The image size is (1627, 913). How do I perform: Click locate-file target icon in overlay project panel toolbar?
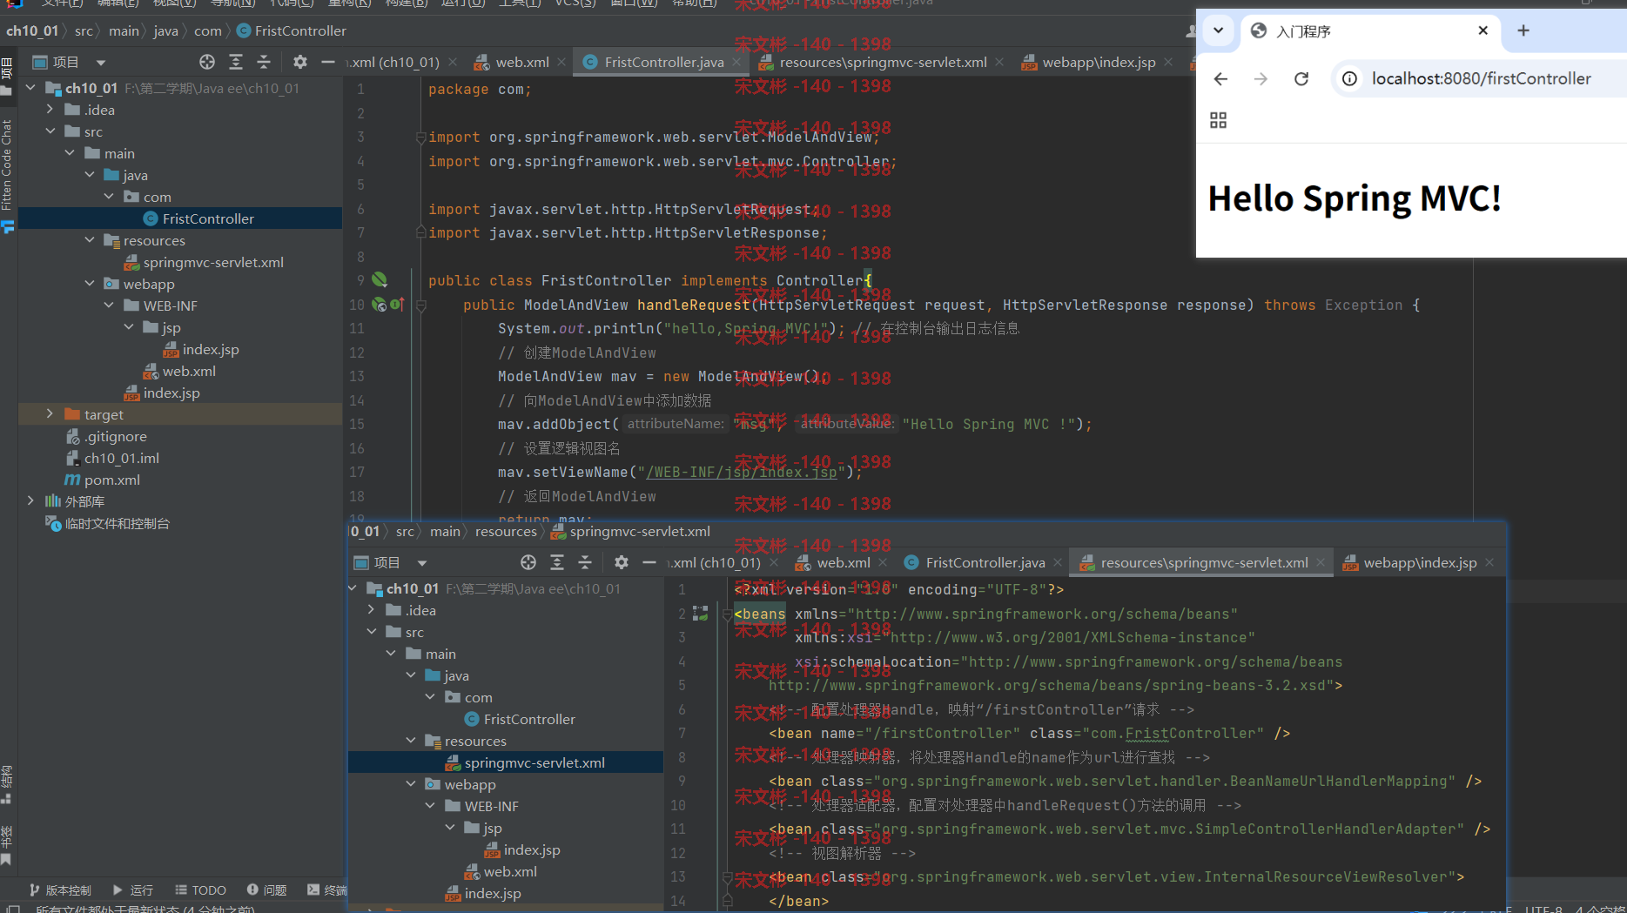pos(528,562)
